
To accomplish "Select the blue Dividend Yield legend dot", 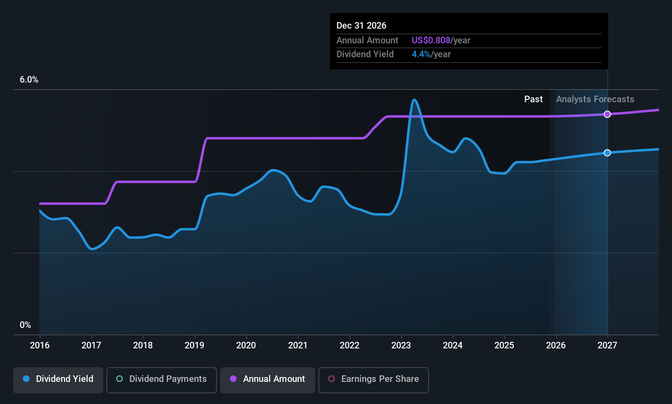I will [26, 379].
